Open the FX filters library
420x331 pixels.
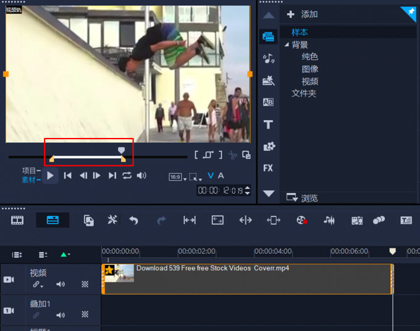tap(268, 168)
